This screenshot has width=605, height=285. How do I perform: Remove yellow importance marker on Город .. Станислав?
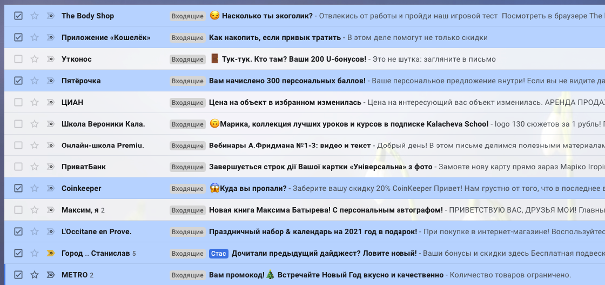click(x=51, y=253)
